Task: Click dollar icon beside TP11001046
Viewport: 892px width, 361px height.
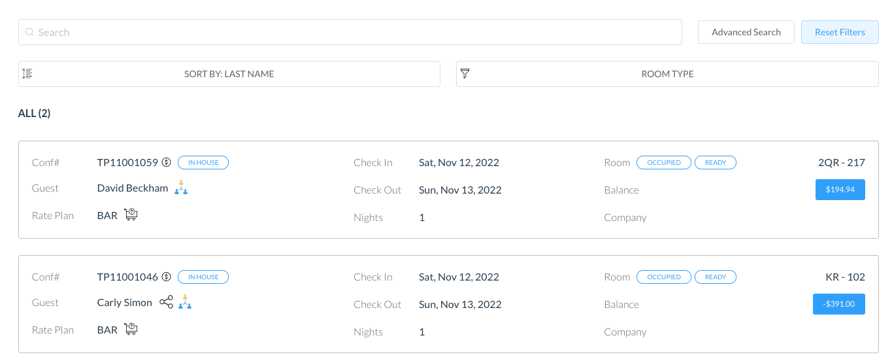Action: tap(167, 277)
